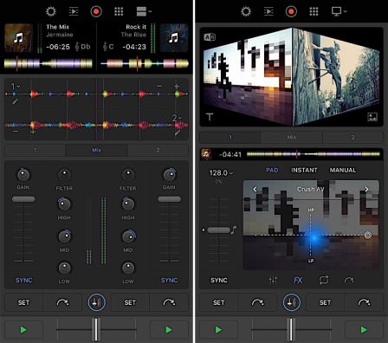Start recording in the right screen
Screen dimensions: 388x343
pos(291,11)
